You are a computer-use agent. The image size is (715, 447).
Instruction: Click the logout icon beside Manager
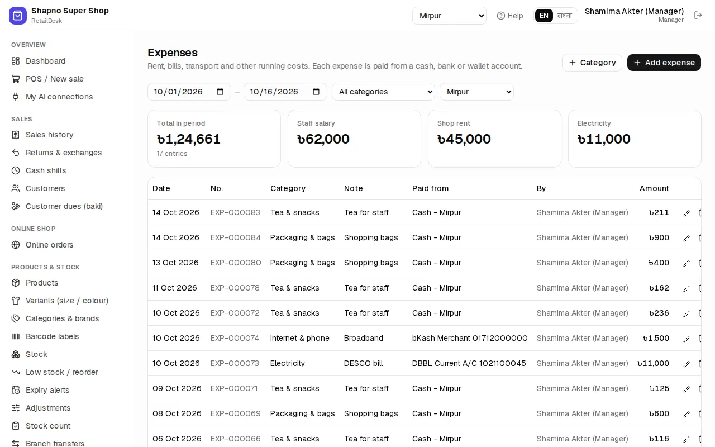click(x=698, y=15)
